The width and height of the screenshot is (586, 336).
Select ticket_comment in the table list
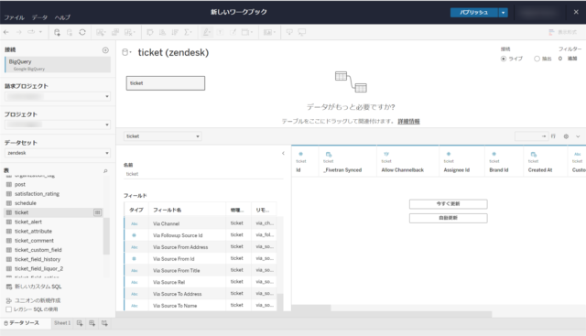(34, 241)
